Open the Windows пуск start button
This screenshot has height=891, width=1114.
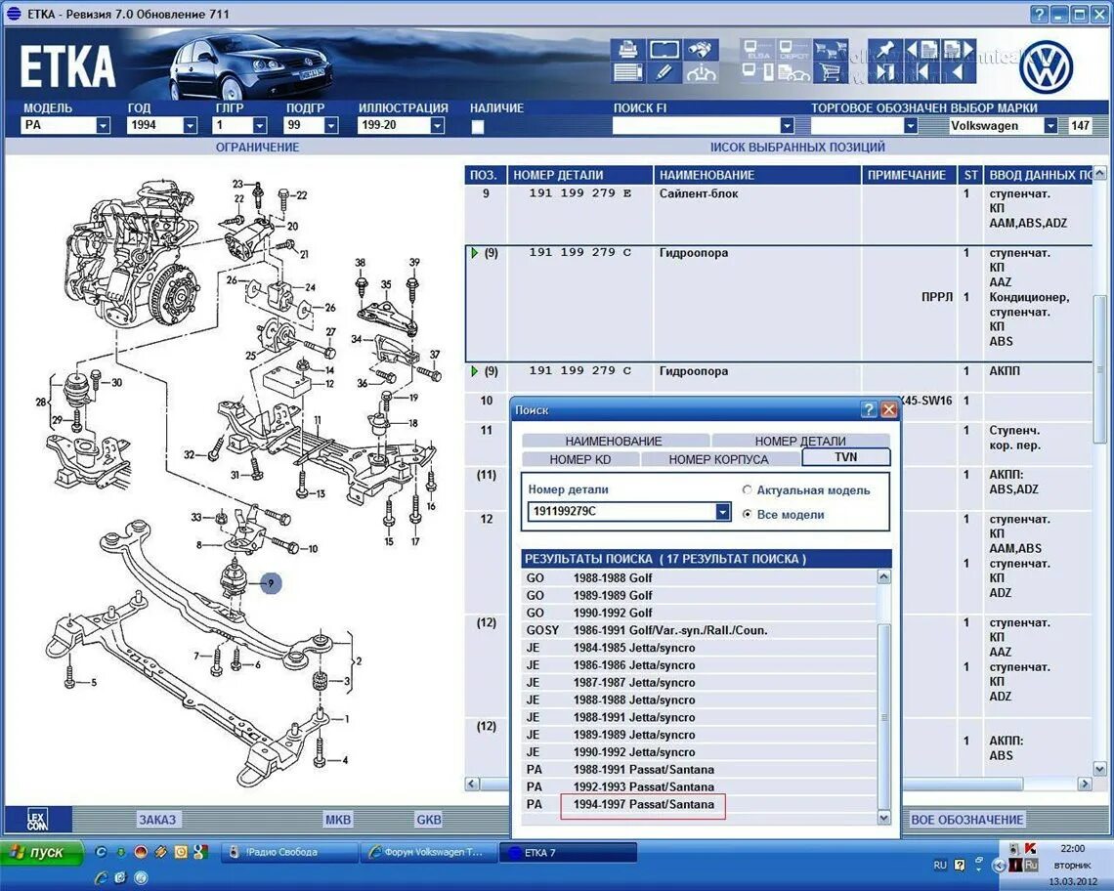(x=41, y=852)
